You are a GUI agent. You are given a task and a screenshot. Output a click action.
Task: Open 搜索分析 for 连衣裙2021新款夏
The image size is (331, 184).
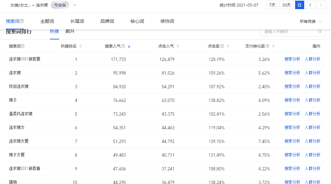(x=292, y=59)
